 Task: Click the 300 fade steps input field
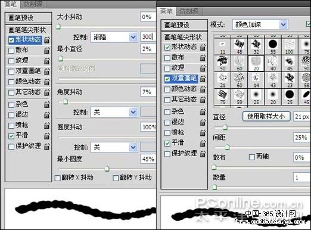click(148, 37)
